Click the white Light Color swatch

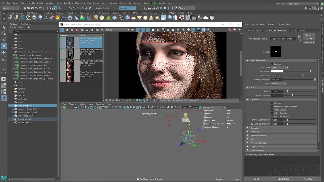(x=277, y=71)
